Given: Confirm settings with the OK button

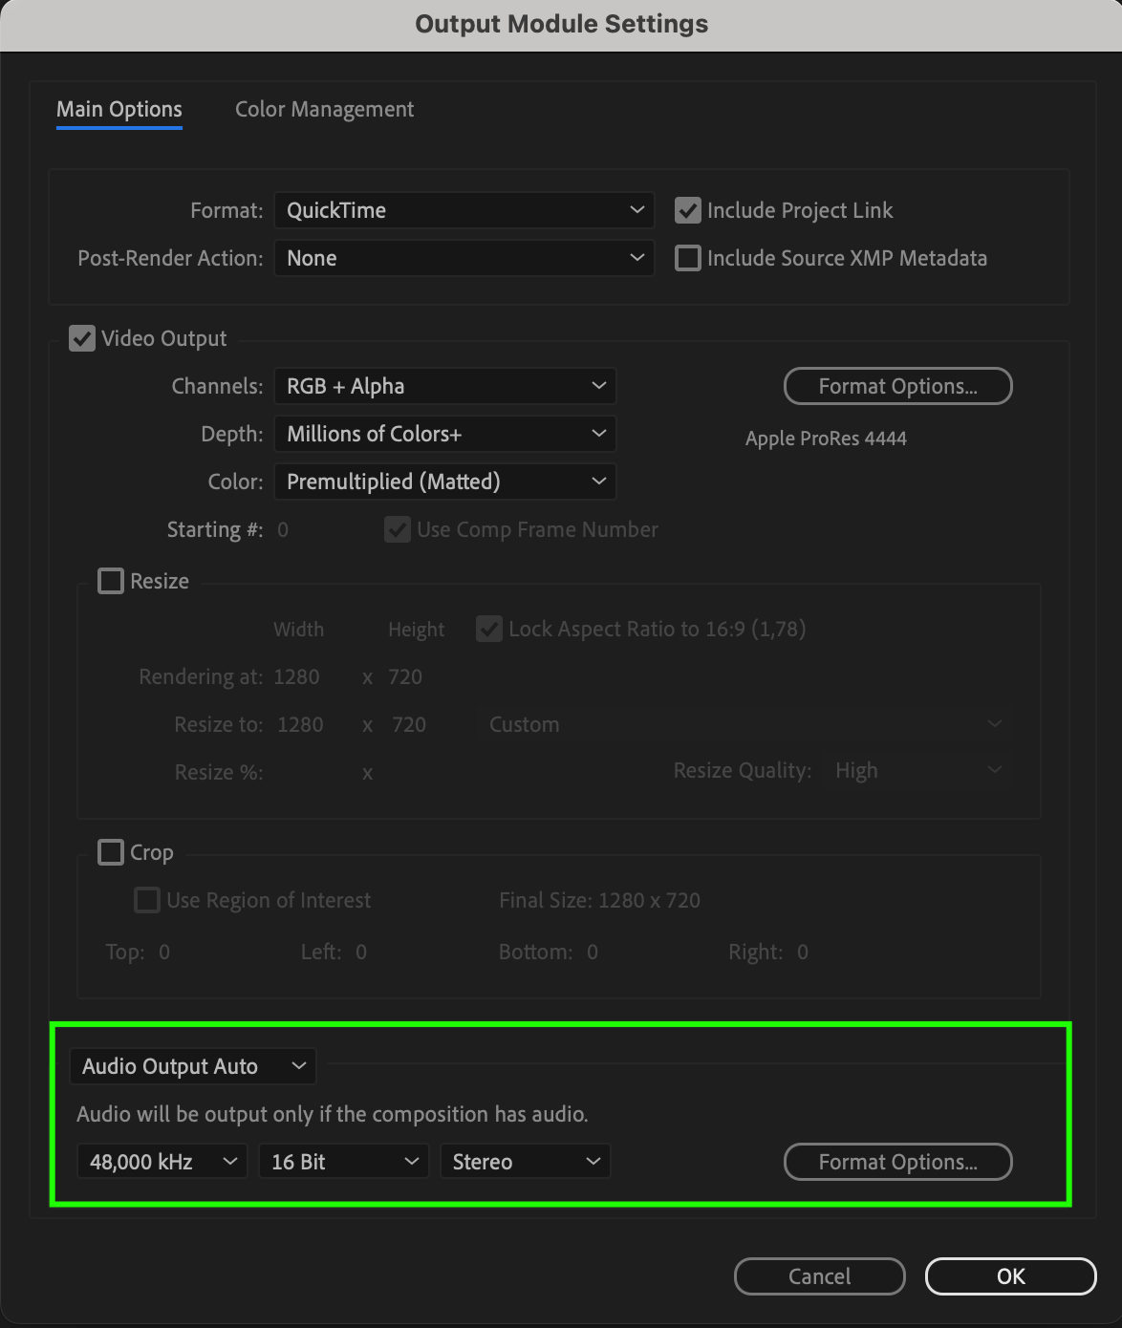Looking at the screenshot, I should pos(1011,1276).
